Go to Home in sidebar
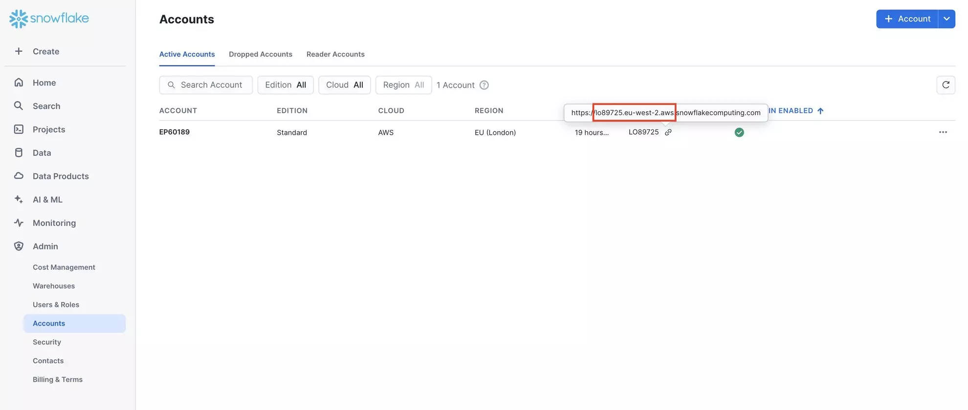Image resolution: width=968 pixels, height=410 pixels. click(x=44, y=82)
